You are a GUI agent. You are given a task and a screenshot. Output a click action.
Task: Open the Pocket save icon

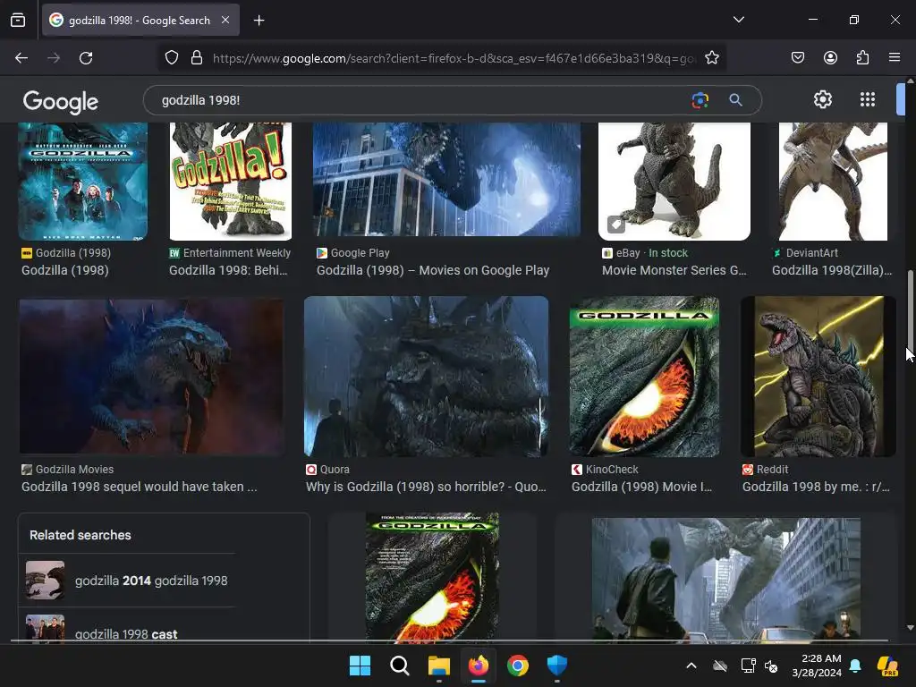[x=798, y=58]
